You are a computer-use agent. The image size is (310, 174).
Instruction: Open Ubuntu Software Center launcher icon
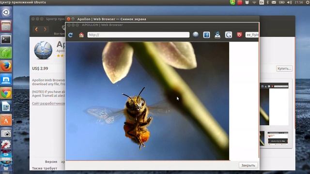6,120
